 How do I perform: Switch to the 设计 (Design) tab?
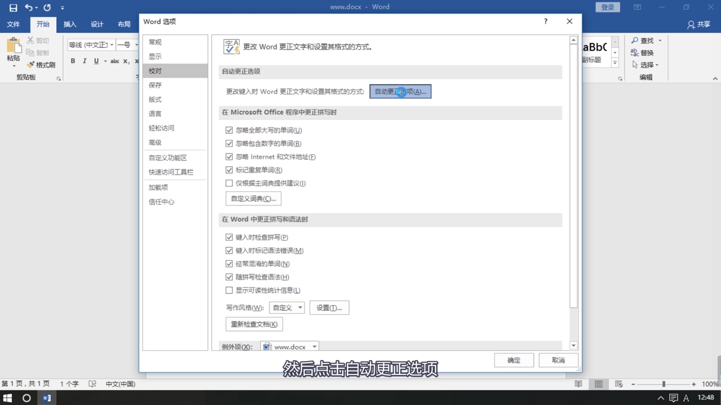(x=97, y=24)
